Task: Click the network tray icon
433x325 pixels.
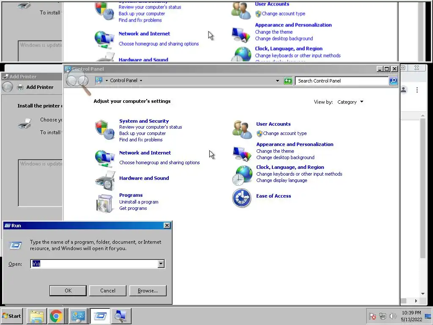Action: 382,316
